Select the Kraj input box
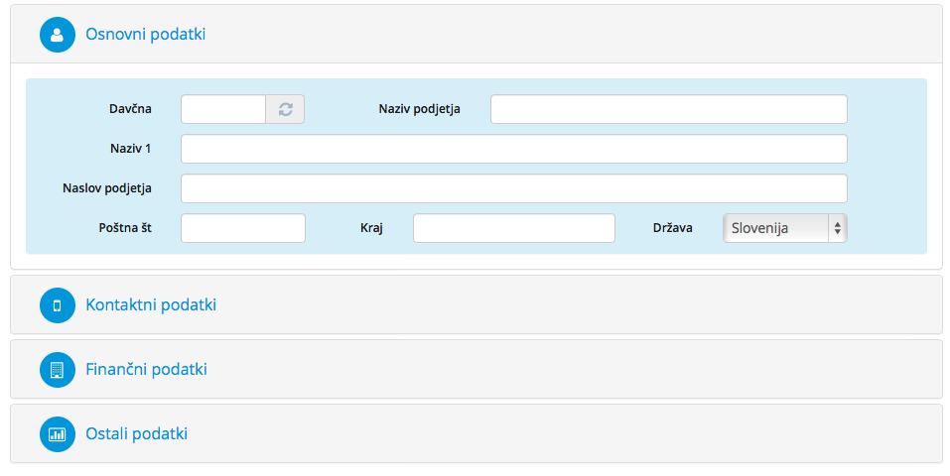The height and width of the screenshot is (476, 950). click(x=514, y=228)
